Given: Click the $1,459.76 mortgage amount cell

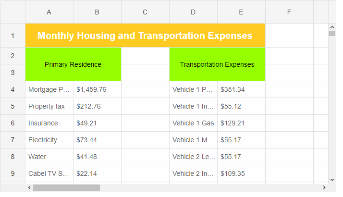Looking at the screenshot, I should (x=97, y=89).
